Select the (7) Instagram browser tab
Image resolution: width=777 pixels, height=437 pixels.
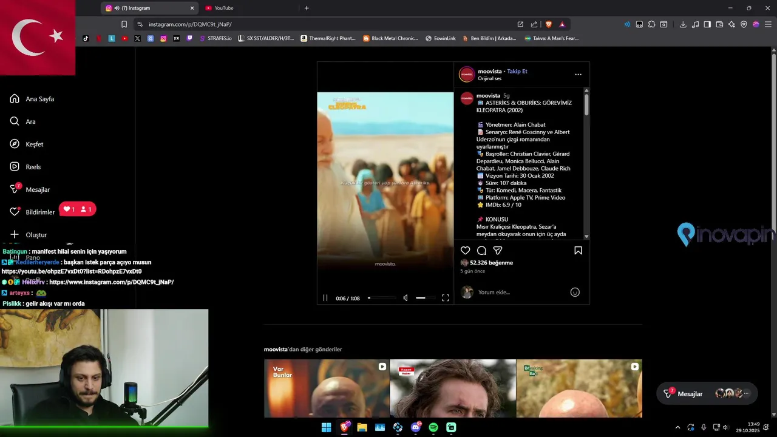coord(149,8)
